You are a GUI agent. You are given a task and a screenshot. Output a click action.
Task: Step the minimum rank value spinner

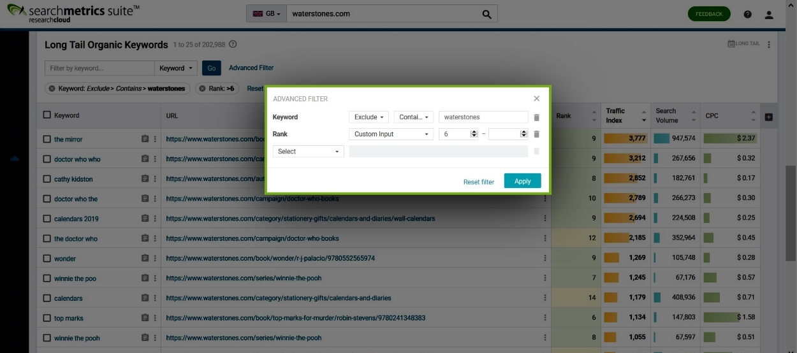click(474, 134)
